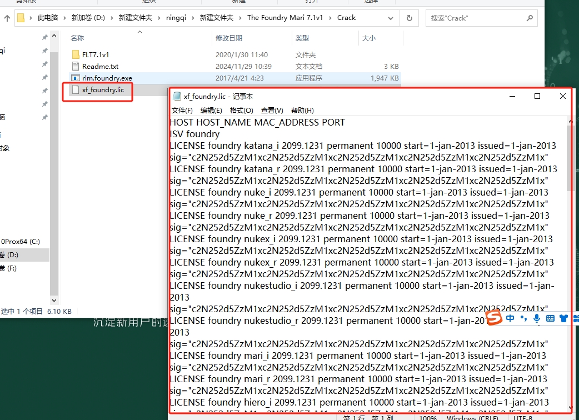Select the rlm.foundry.exe application file
The image size is (579, 420).
107,78
